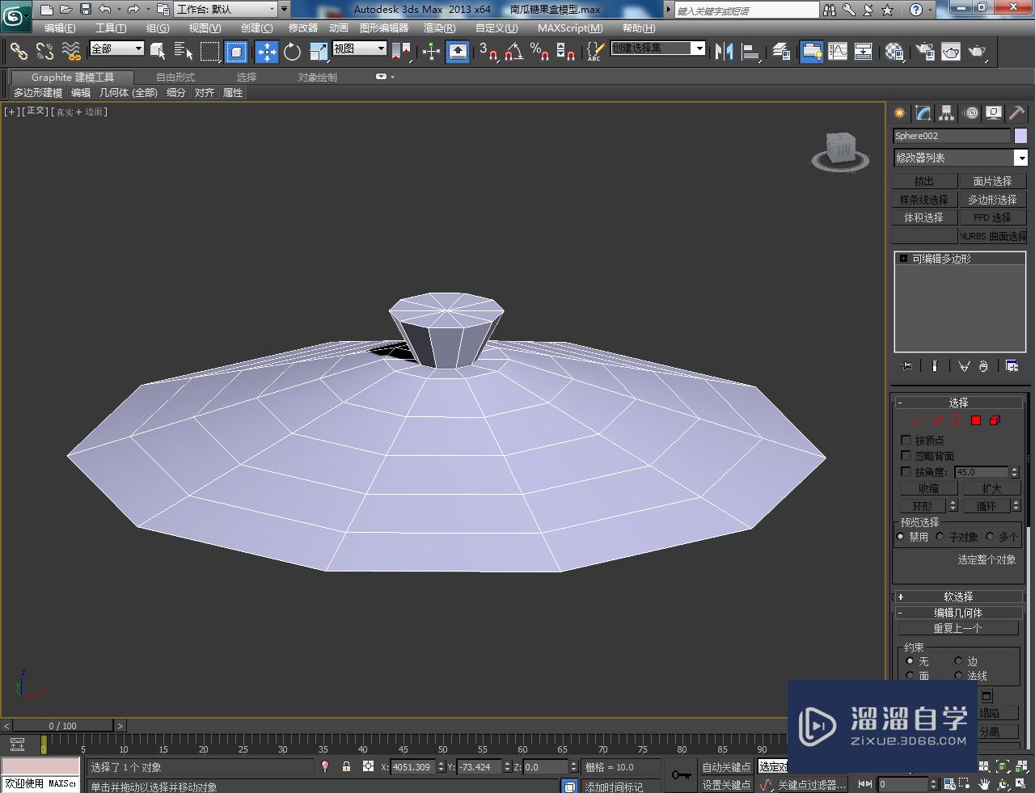Enable the 忽略背面 checkbox
The image size is (1035, 793).
[x=906, y=455]
